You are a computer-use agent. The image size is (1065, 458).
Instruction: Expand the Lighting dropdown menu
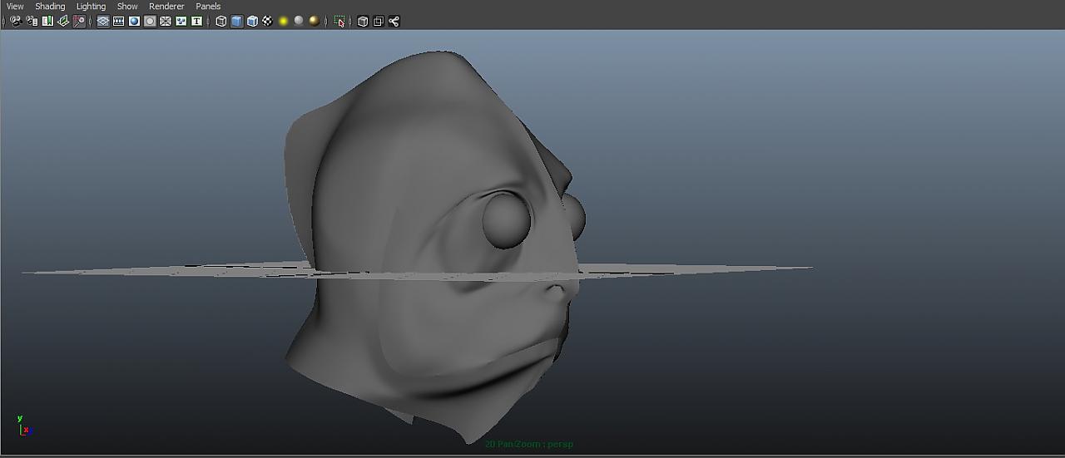click(91, 7)
